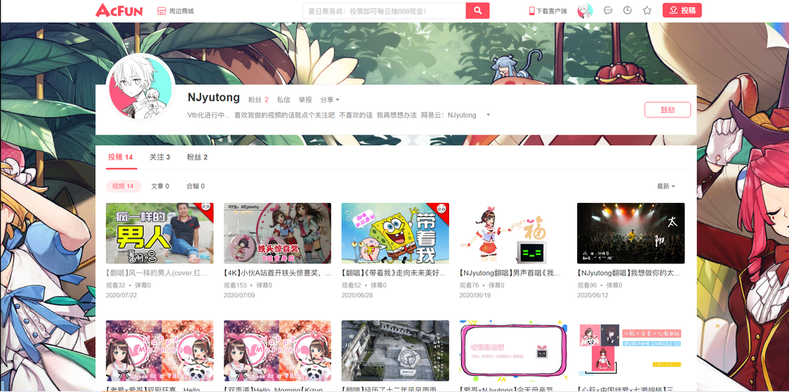Open the pink-framed lyrics thumbnail
The width and height of the screenshot is (789, 392).
[x=513, y=351]
